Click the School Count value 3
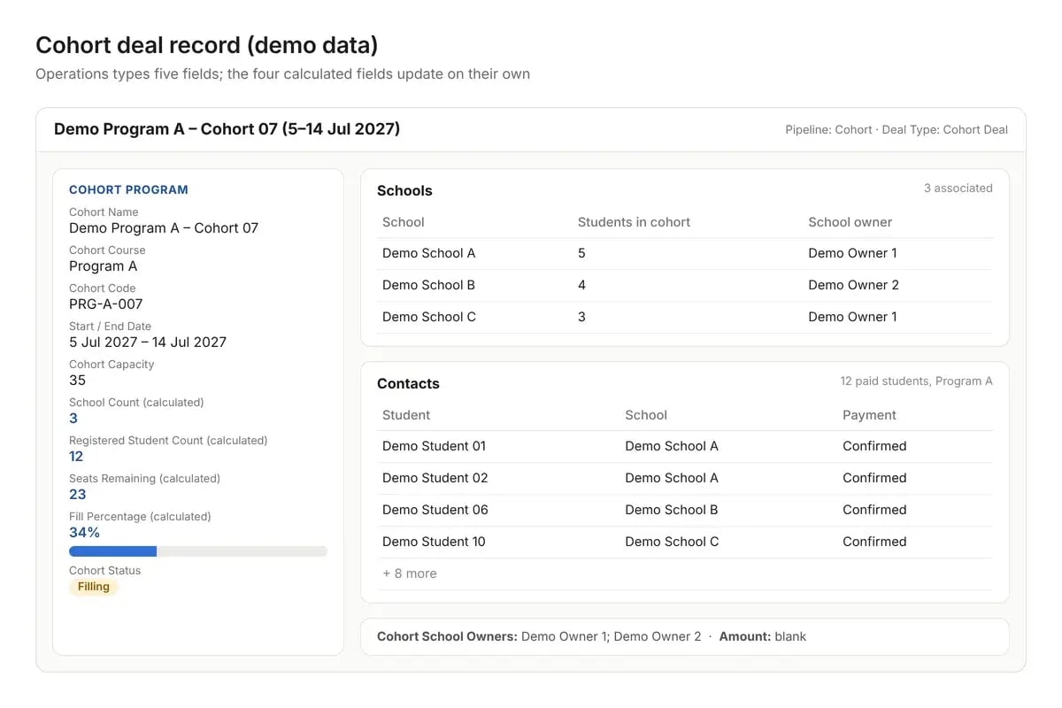This screenshot has height=708, width=1062. tap(73, 419)
